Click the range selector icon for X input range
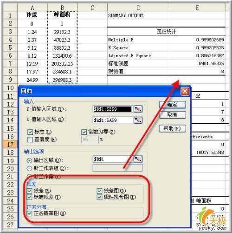The image size is (232, 233). (x=138, y=120)
